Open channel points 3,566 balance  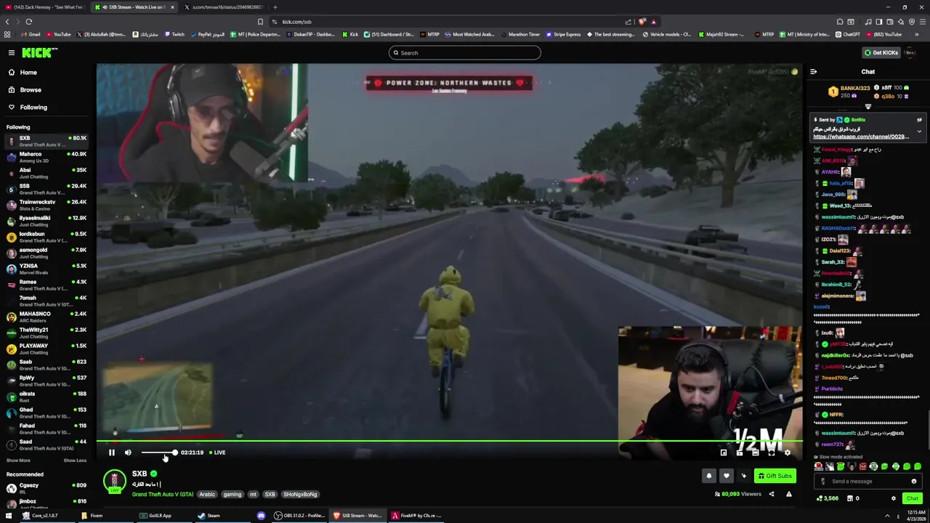click(x=827, y=498)
